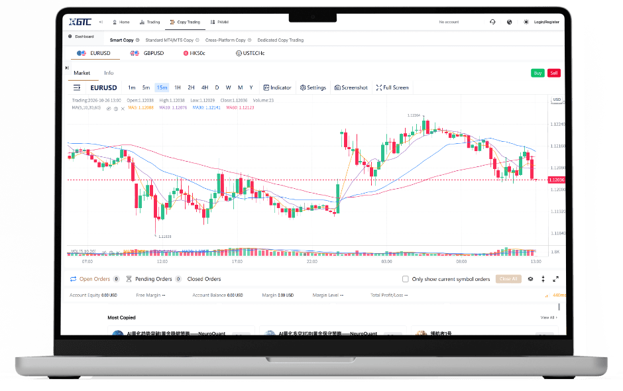This screenshot has height=391, width=623.
Task: Click the globe language icon
Action: (510, 23)
